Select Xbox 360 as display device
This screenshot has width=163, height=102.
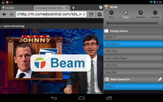pos(133,72)
